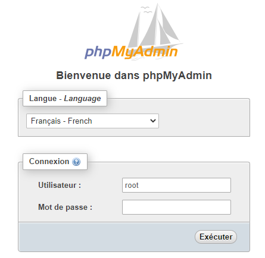Click the 'Connexion' legend text
This screenshot has height=258, width=265.
(49, 162)
